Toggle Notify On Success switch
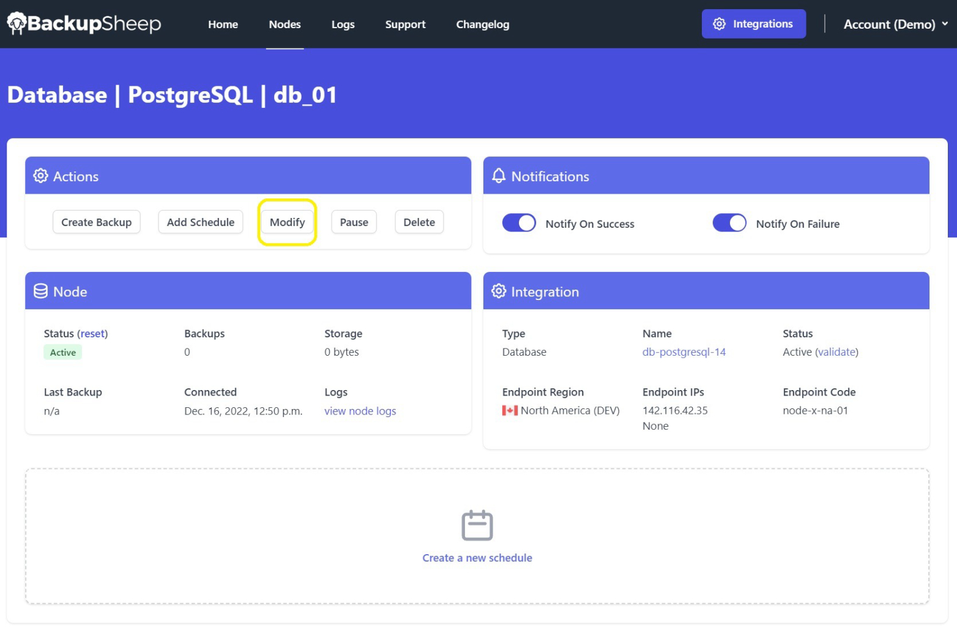Screen dimensions: 957x627 click(x=519, y=223)
